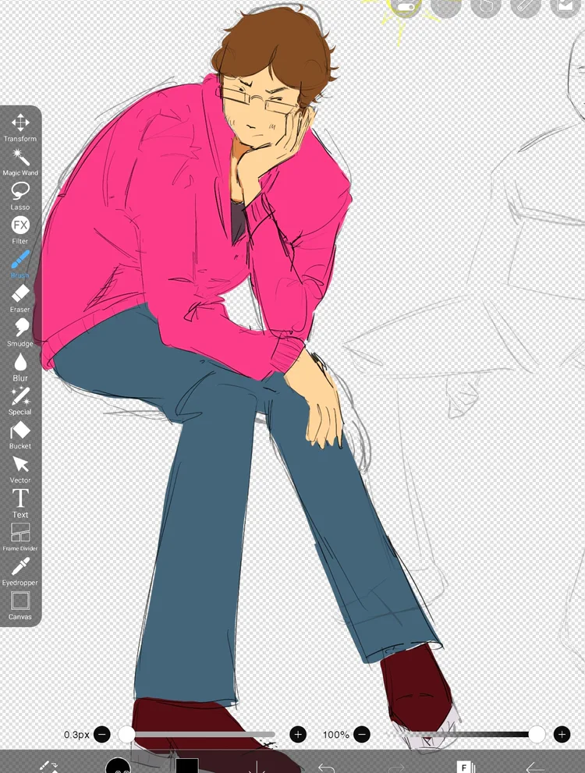Open brush settings round preview icon
The height and width of the screenshot is (773, 585).
pyautogui.click(x=118, y=766)
